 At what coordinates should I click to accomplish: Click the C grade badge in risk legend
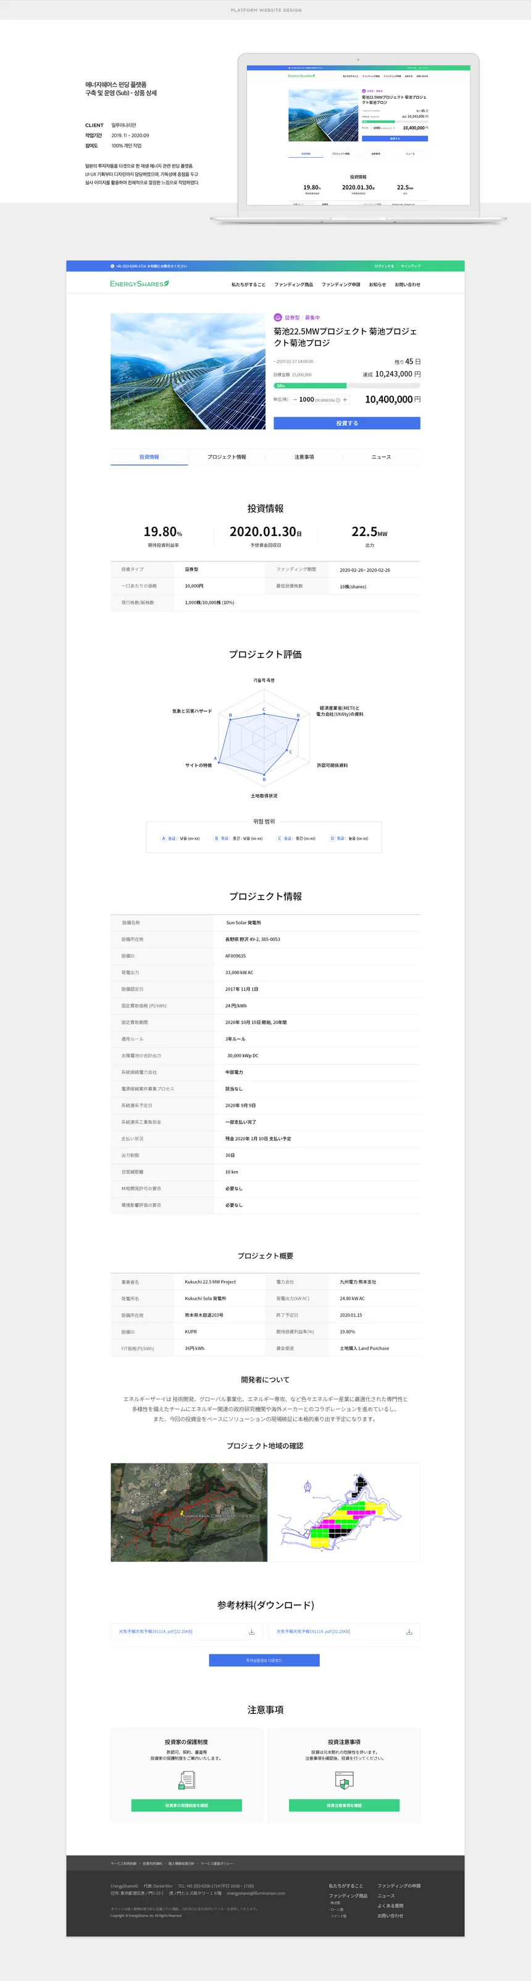[x=280, y=838]
